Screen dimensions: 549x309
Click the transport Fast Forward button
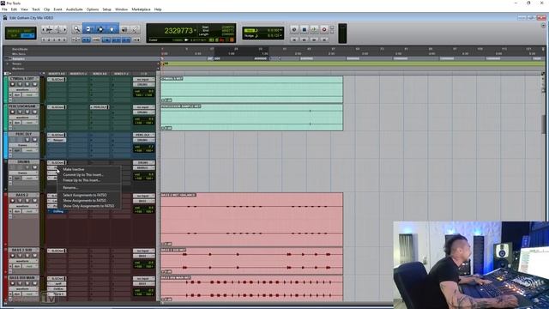(x=314, y=40)
